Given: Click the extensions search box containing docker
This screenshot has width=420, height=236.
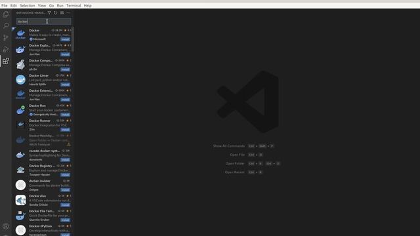Looking at the screenshot, I should 44,22.
